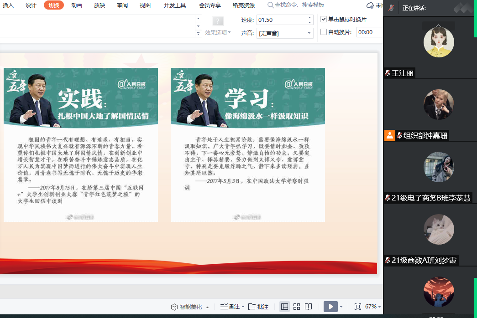477x318 pixels.
Task: Expand the 效果选项 dropdown
Action: 218,32
